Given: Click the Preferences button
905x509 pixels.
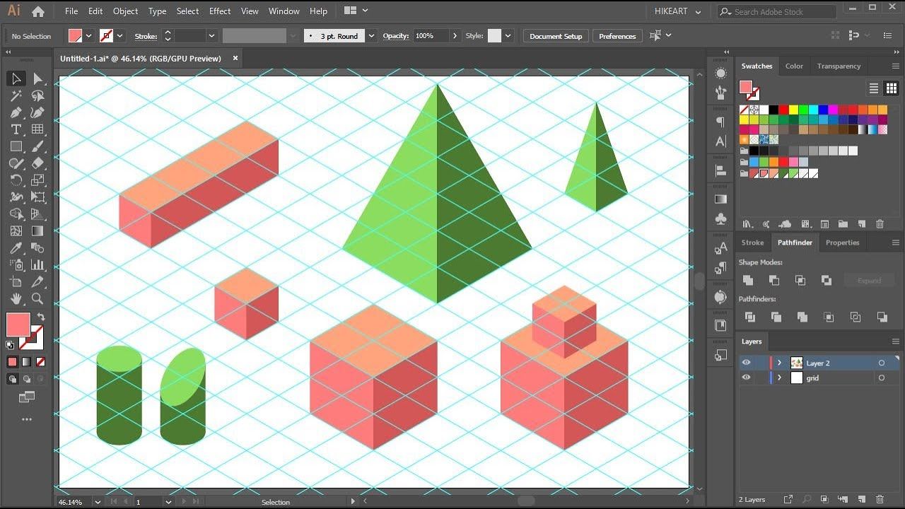Looking at the screenshot, I should tap(617, 36).
